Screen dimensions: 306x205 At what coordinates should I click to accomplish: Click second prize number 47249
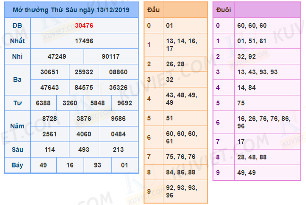(x=57, y=56)
